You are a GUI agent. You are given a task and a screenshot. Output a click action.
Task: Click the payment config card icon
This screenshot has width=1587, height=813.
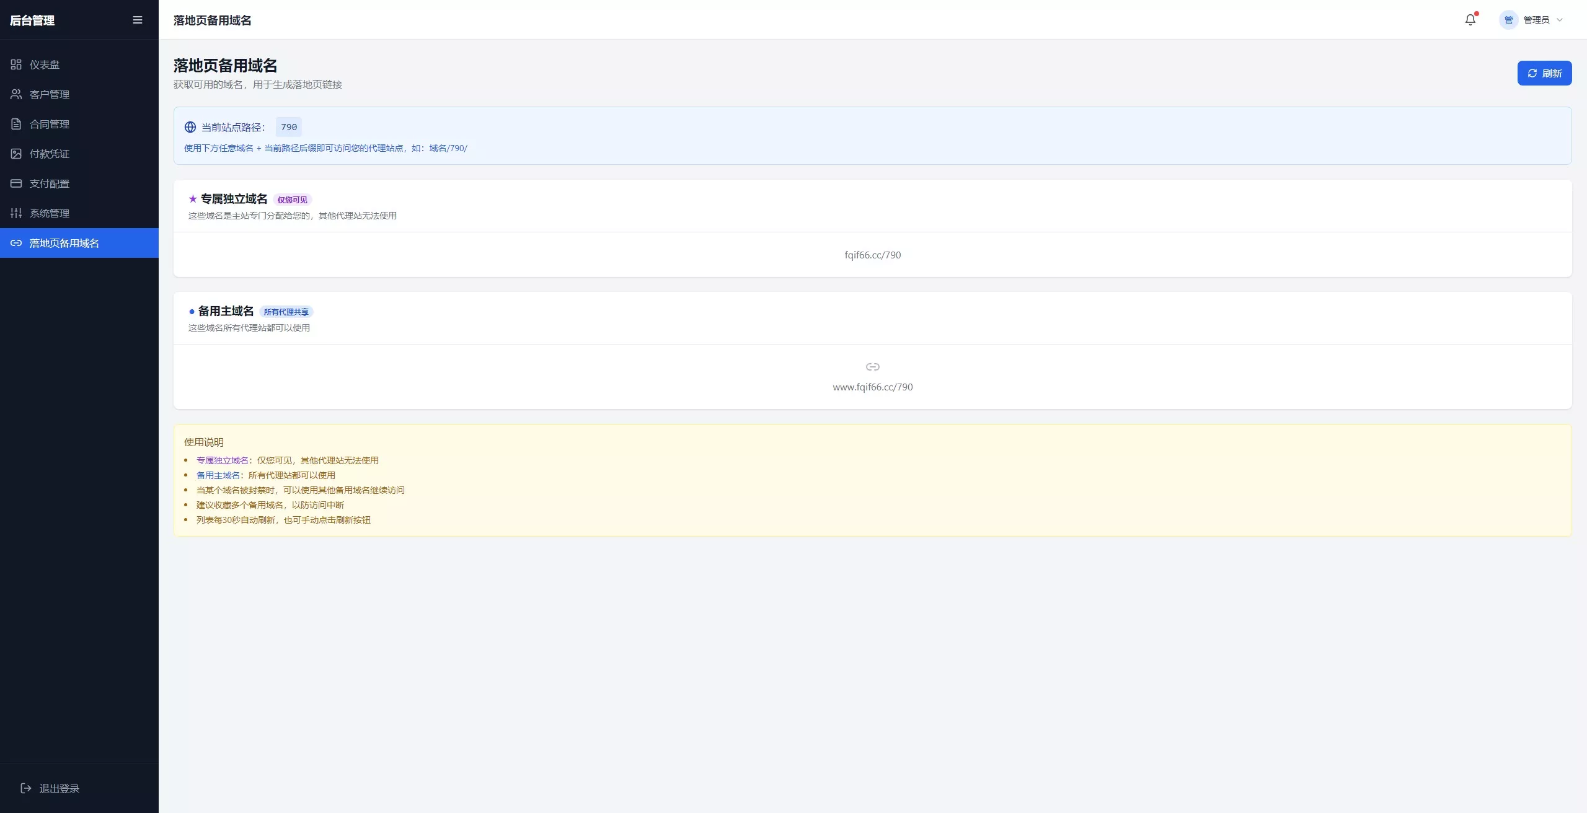coord(16,183)
